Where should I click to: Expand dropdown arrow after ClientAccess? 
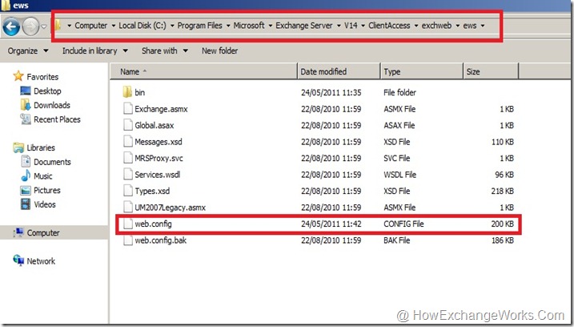(x=415, y=26)
